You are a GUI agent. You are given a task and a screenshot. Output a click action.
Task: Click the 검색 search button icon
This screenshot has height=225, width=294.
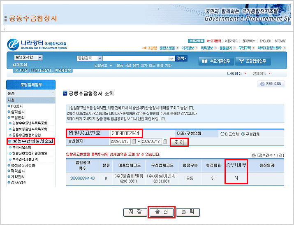pyautogui.click(x=181, y=59)
